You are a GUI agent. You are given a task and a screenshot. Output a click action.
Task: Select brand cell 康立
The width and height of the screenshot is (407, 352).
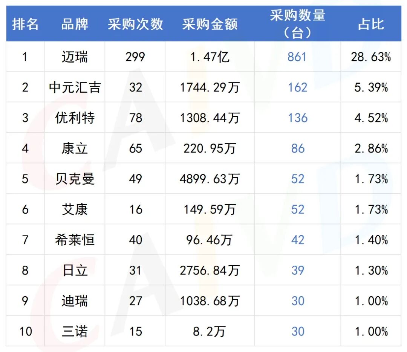(x=75, y=148)
